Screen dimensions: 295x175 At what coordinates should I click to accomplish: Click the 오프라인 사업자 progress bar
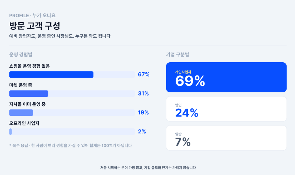coord(72,132)
